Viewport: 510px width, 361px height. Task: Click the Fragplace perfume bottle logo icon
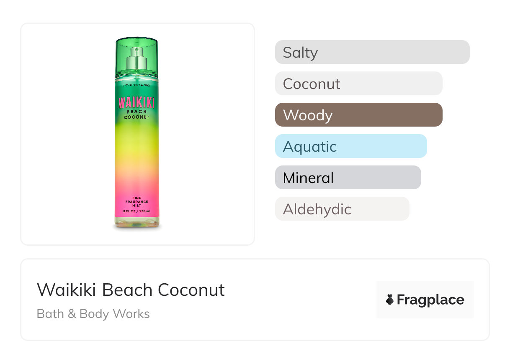point(390,300)
